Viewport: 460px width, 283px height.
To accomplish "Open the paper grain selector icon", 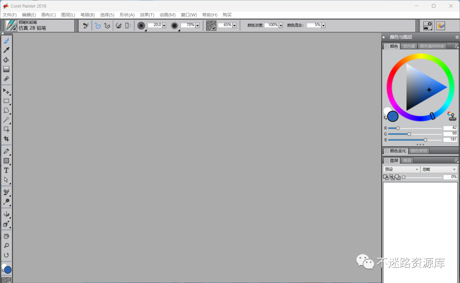I will 211,26.
